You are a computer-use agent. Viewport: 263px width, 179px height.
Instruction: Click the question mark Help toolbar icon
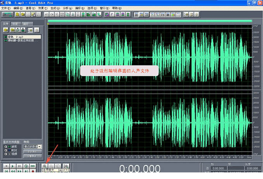197,15
